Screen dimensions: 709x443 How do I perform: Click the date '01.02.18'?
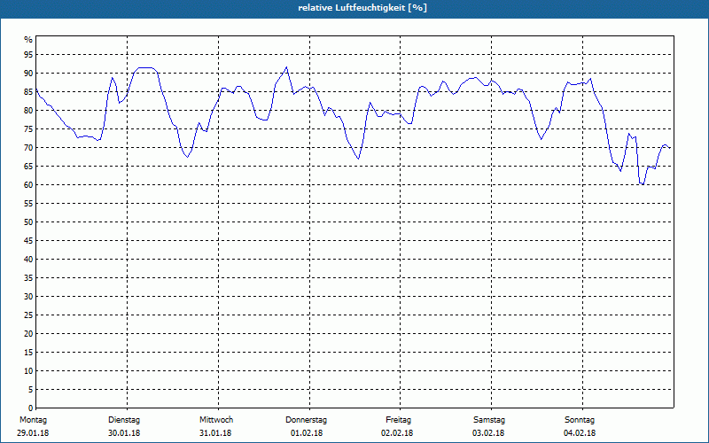pos(307,433)
